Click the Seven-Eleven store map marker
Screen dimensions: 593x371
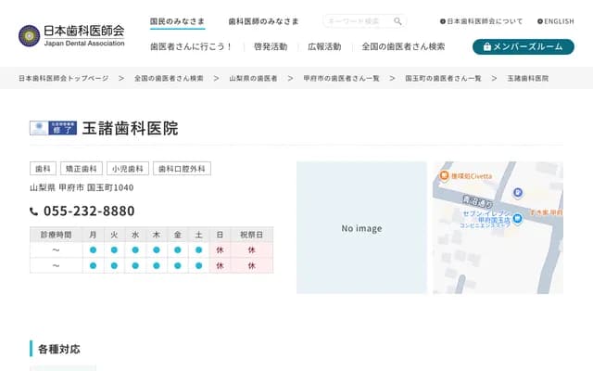pos(518,218)
